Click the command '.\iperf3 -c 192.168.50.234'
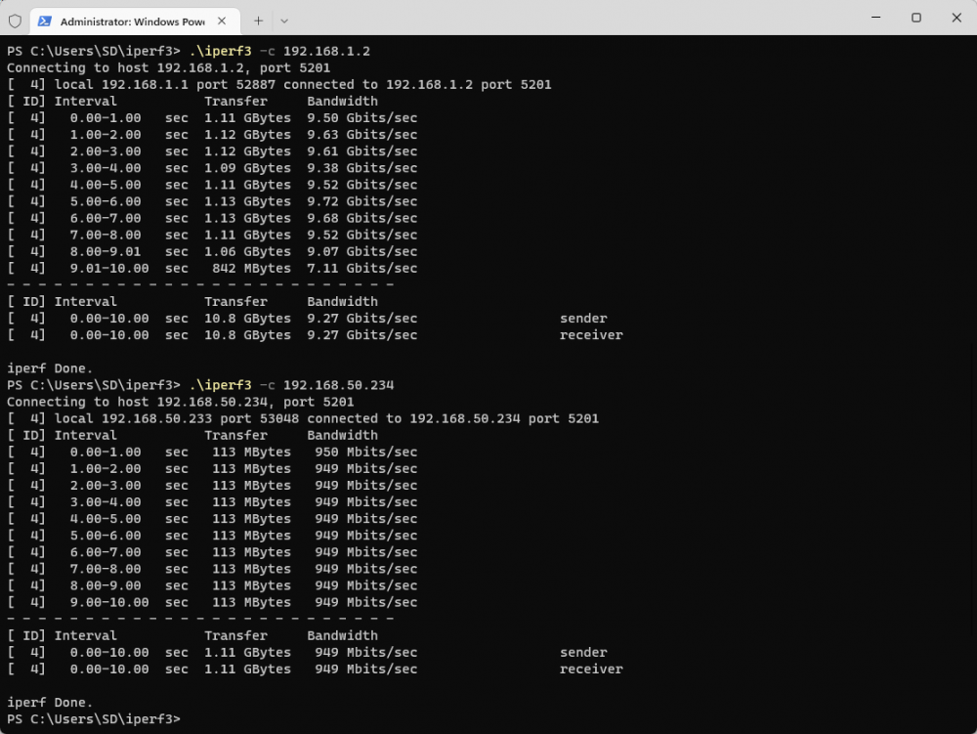977x734 pixels. [291, 385]
